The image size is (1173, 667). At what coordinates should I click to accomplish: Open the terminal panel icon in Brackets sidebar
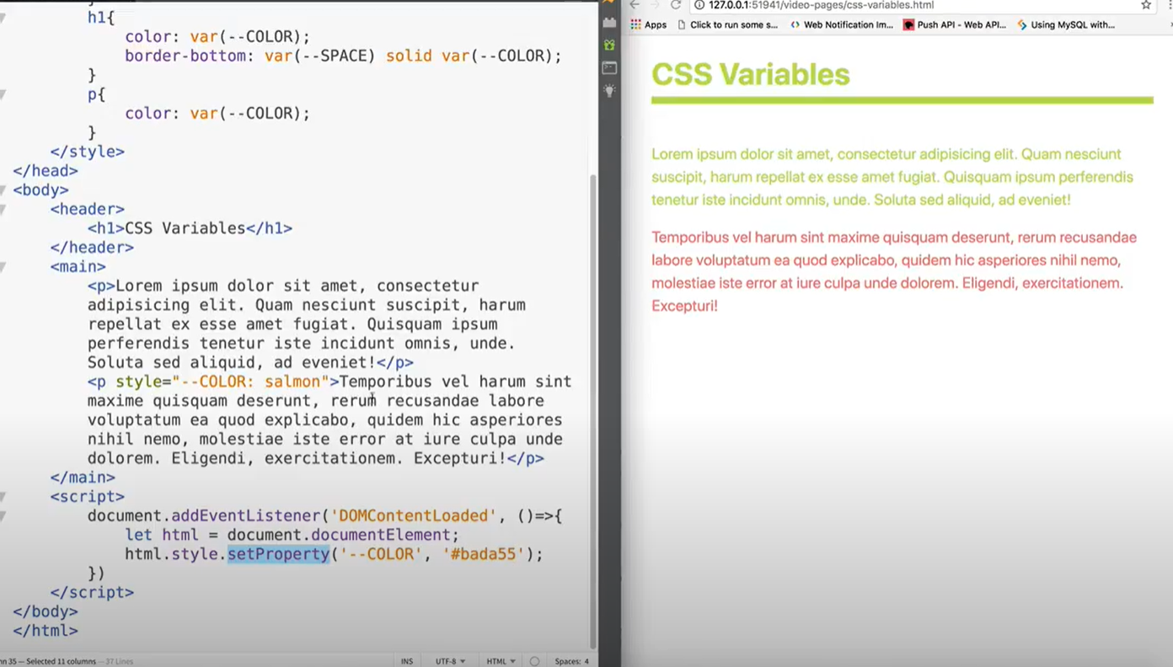609,67
